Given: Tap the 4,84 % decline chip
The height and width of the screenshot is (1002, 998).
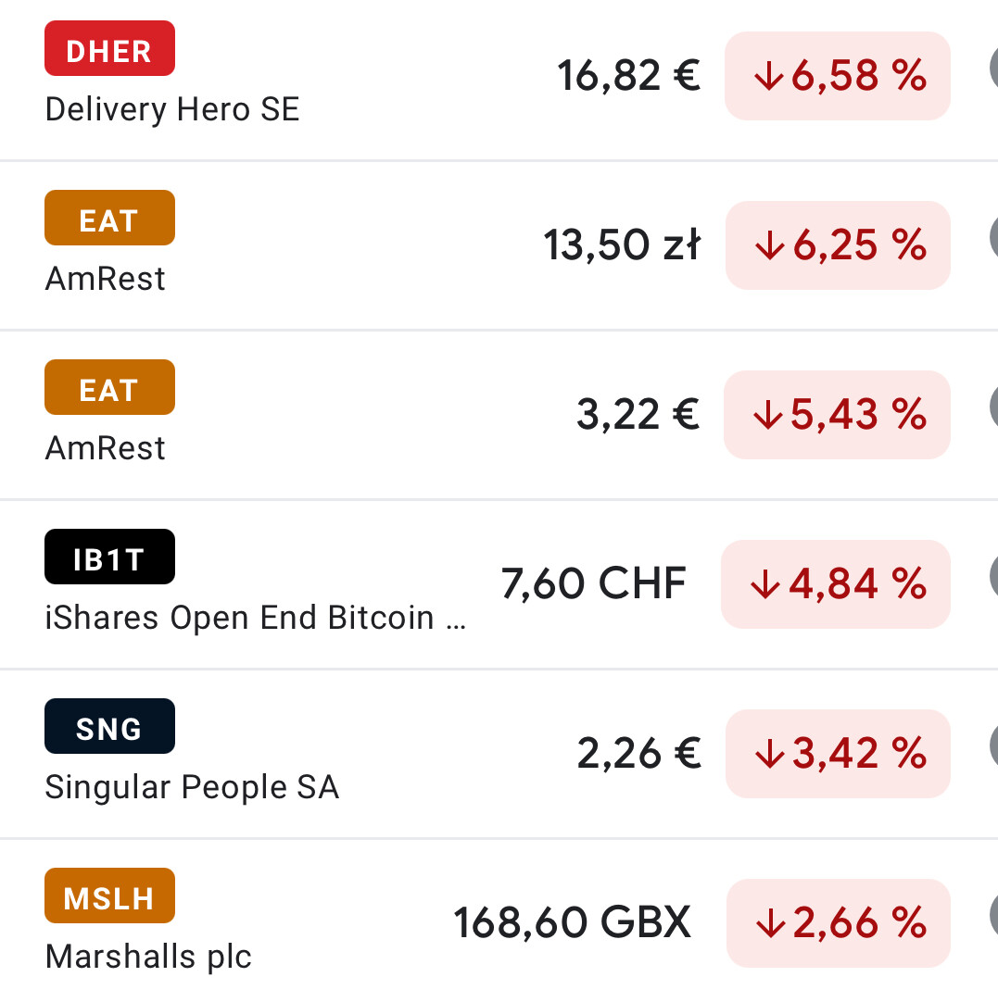Looking at the screenshot, I should tap(836, 584).
